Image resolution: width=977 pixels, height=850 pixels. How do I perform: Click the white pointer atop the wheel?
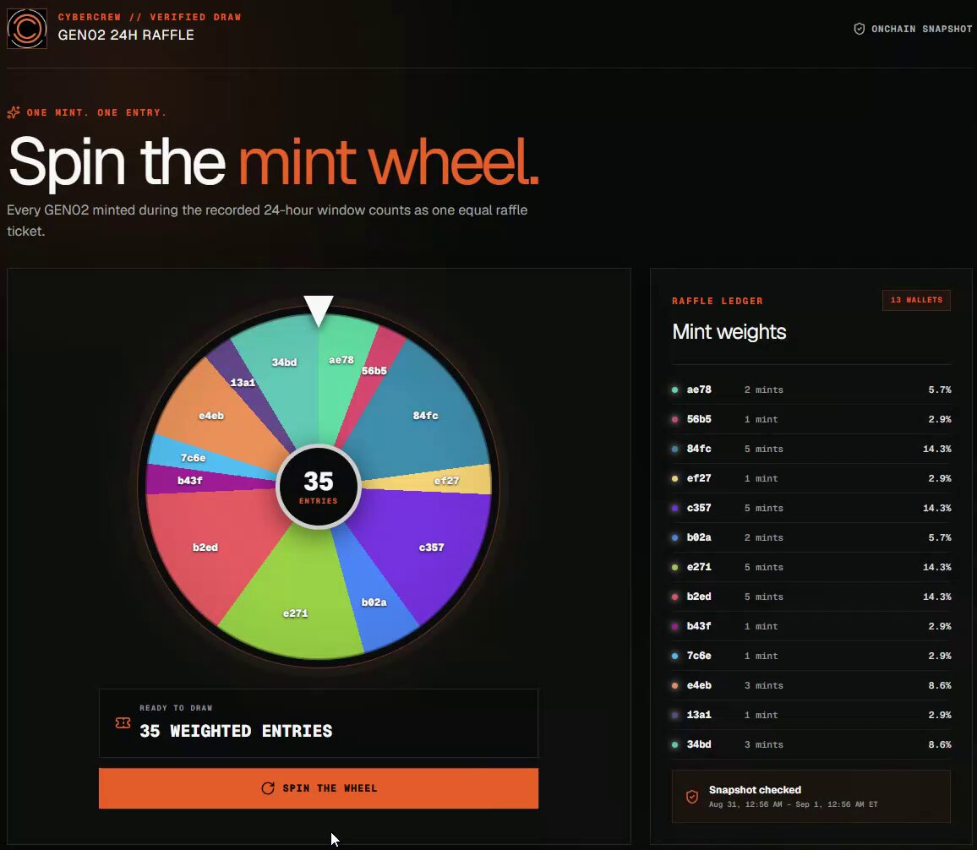pyautogui.click(x=319, y=311)
